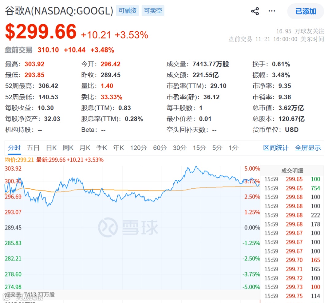Select the 年K tab
The height and width of the screenshot is (303, 332).
pyautogui.click(x=118, y=148)
